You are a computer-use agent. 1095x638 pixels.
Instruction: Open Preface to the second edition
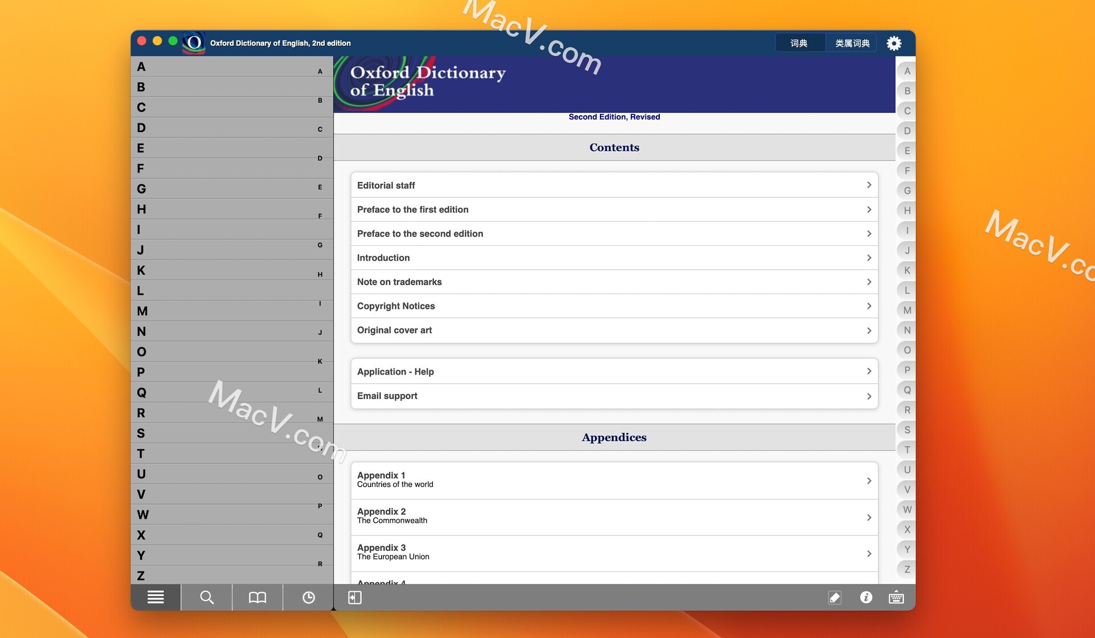pos(614,234)
